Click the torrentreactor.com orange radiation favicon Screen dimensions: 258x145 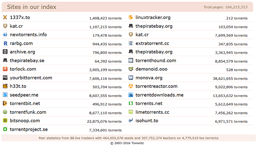pyautogui.click(x=131, y=86)
